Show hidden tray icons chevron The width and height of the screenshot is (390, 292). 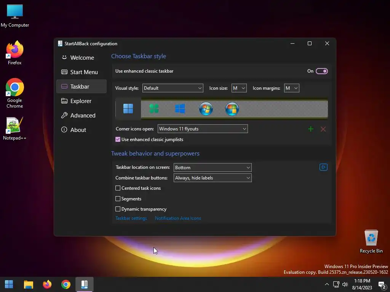click(x=327, y=284)
